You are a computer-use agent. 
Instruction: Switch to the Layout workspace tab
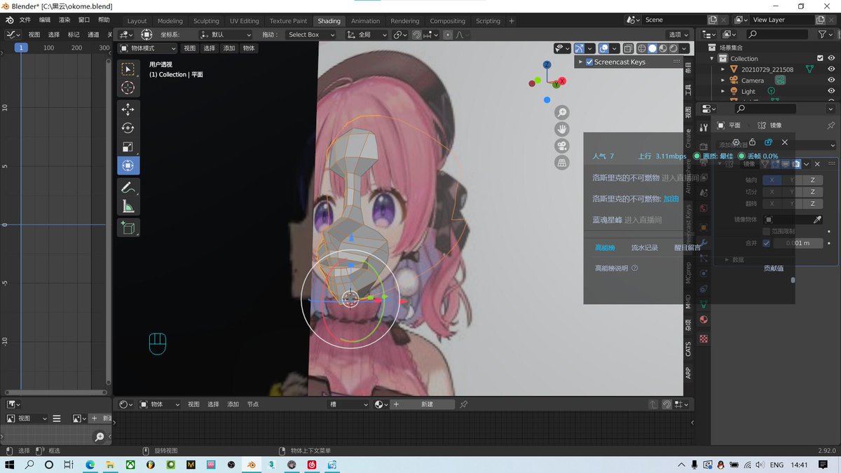pos(137,21)
